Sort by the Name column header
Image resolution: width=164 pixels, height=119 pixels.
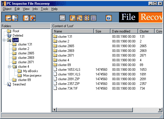[73, 31]
